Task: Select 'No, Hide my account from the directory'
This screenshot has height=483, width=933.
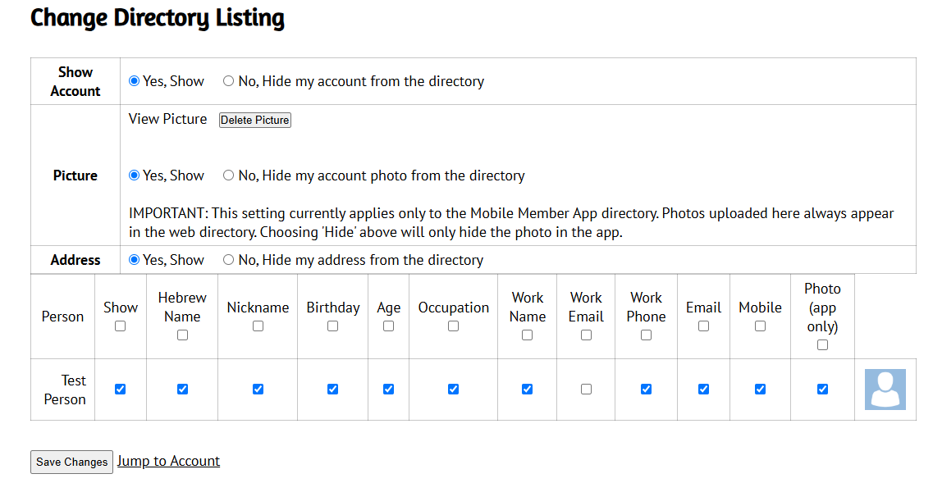Action: pyautogui.click(x=229, y=81)
